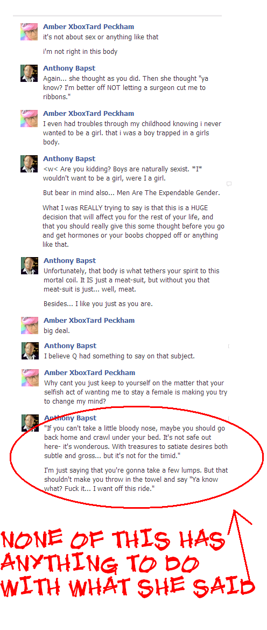Viewport: 267px width, 630px height.
Task: Open Anthony's avatar beside the "Q had something" comment
Action: 30,351
